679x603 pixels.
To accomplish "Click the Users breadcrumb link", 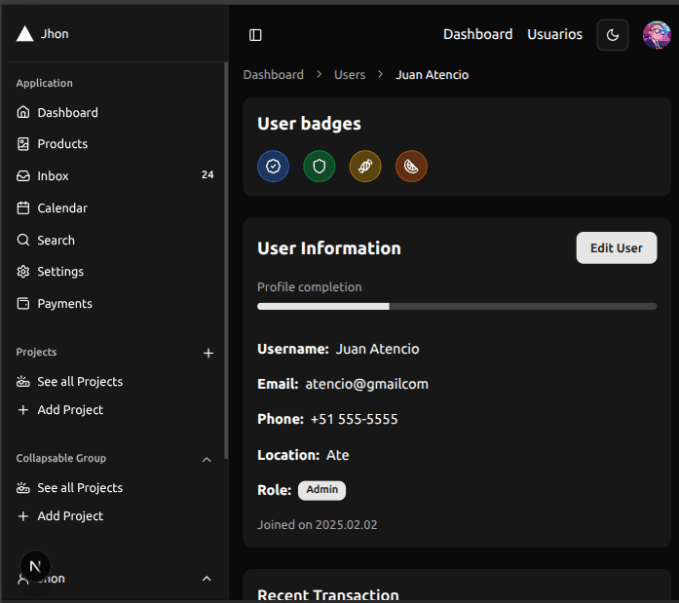I will 350,75.
